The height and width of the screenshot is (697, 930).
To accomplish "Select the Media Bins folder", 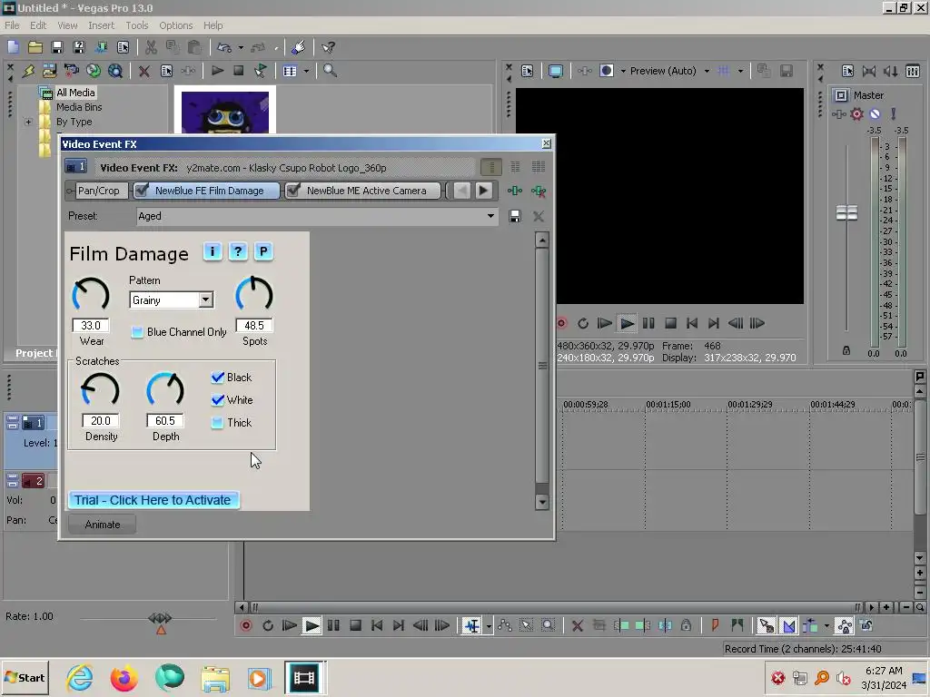I will point(79,107).
